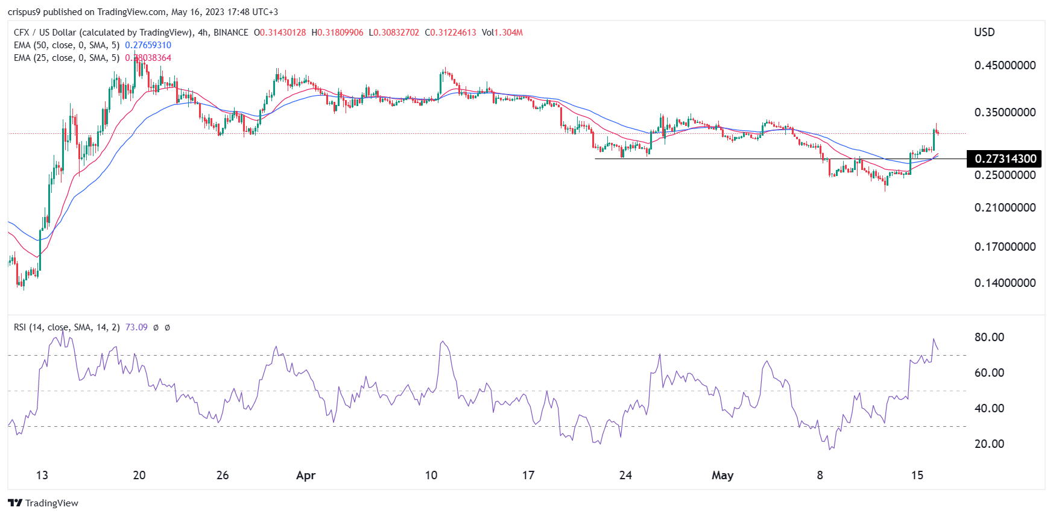Click the RSI 40.00 axis label

pos(990,408)
